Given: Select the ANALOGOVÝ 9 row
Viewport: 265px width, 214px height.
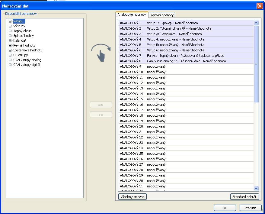Looking at the screenshot, I should tap(186, 66).
